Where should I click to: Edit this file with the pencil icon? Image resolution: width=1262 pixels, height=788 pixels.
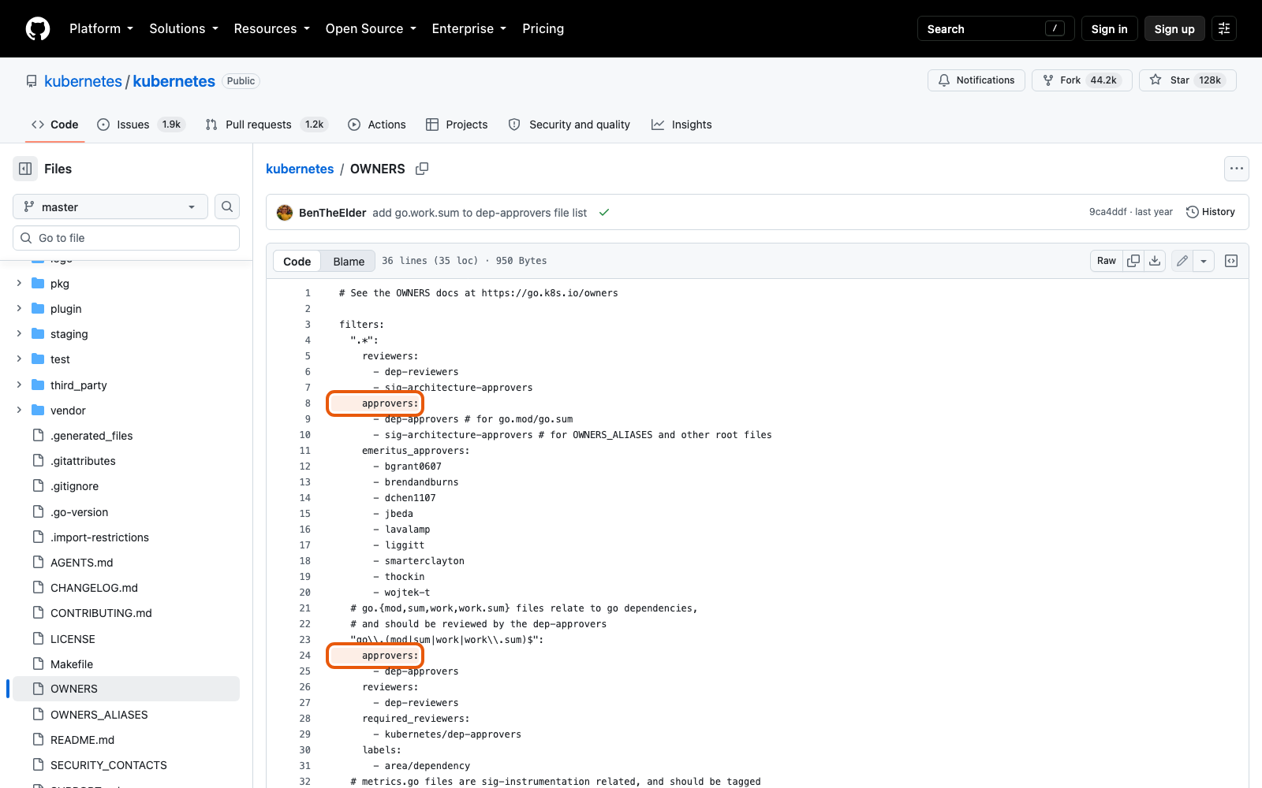(1182, 261)
